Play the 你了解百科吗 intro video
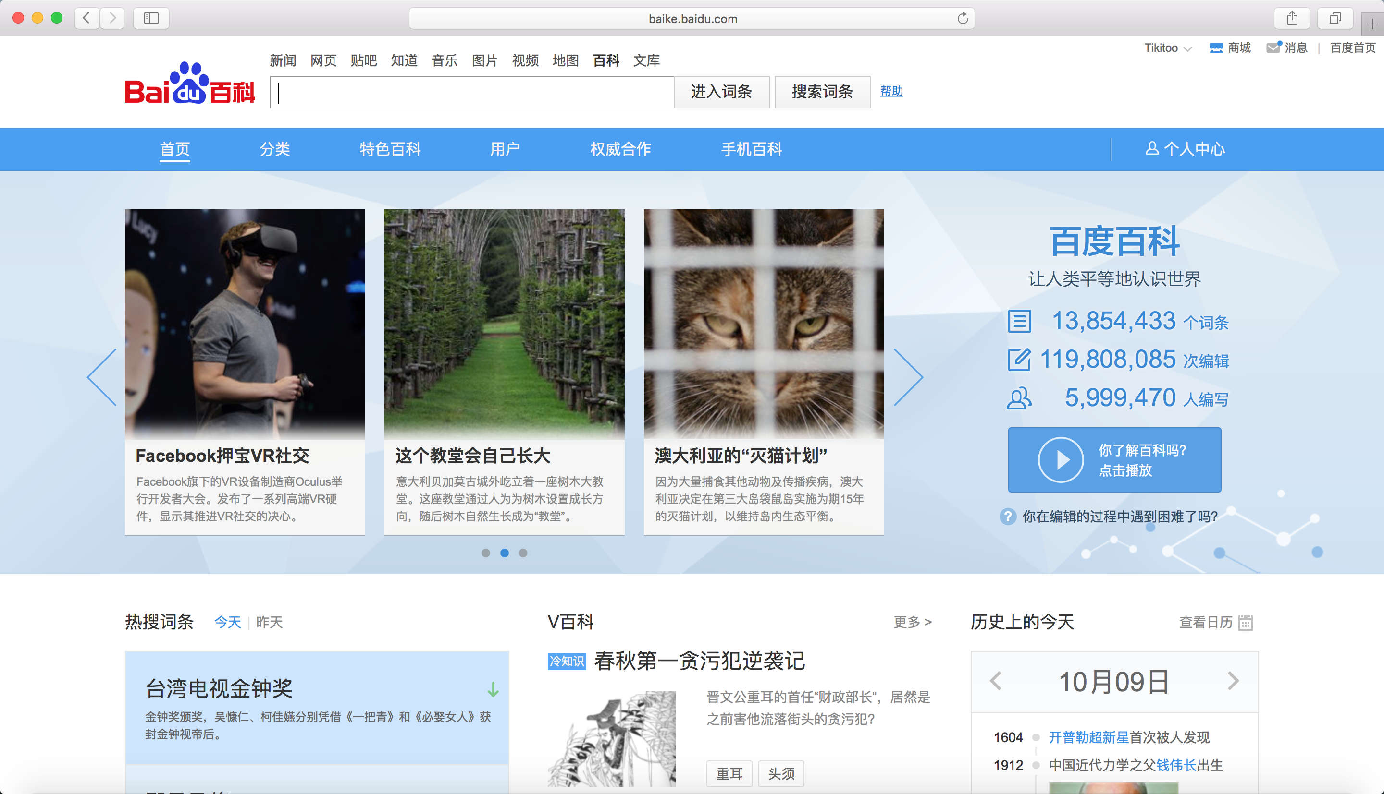 tap(1114, 460)
